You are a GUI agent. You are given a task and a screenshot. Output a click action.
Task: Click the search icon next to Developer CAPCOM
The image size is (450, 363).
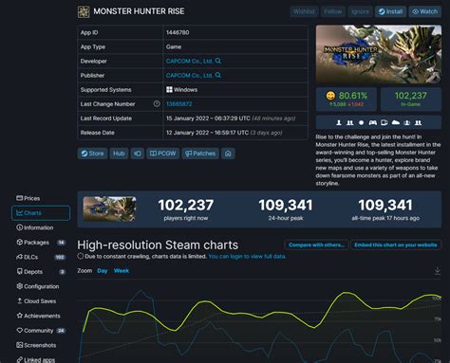point(218,61)
